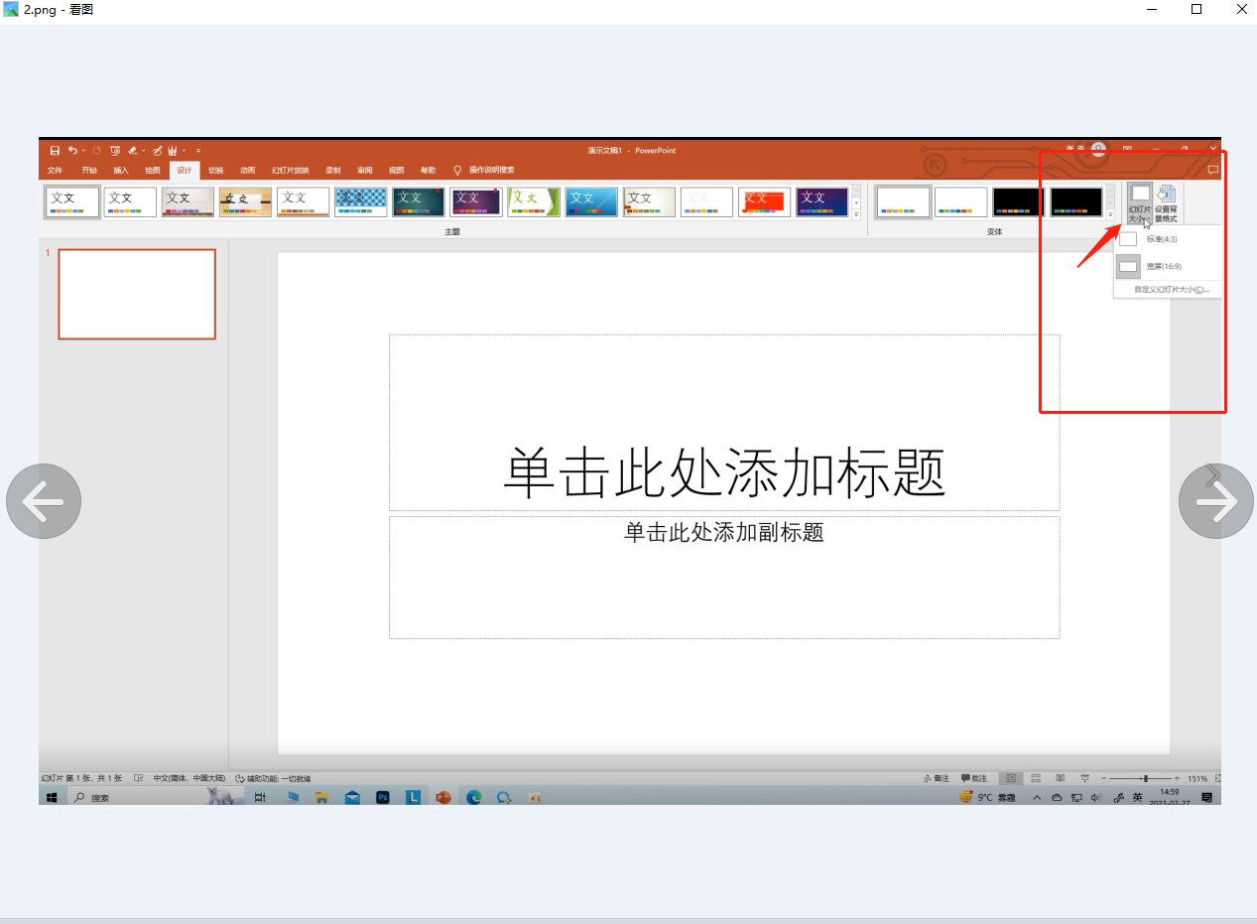Apply the blue checkered pattern theme
Image resolution: width=1257 pixels, height=924 pixels.
tap(360, 201)
